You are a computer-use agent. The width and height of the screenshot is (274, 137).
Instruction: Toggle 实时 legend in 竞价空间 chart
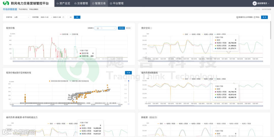tap(185, 34)
